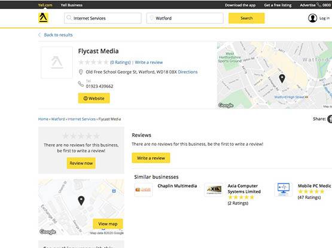The width and height of the screenshot is (332, 248).
Task: Click the phone number 01923 439662
Action: [x=99, y=86]
